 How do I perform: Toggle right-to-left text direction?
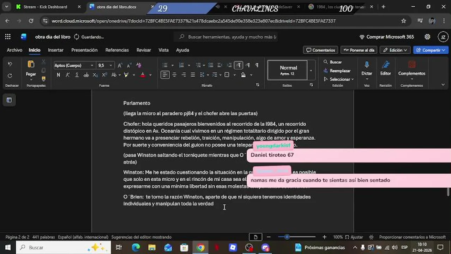[248, 65]
